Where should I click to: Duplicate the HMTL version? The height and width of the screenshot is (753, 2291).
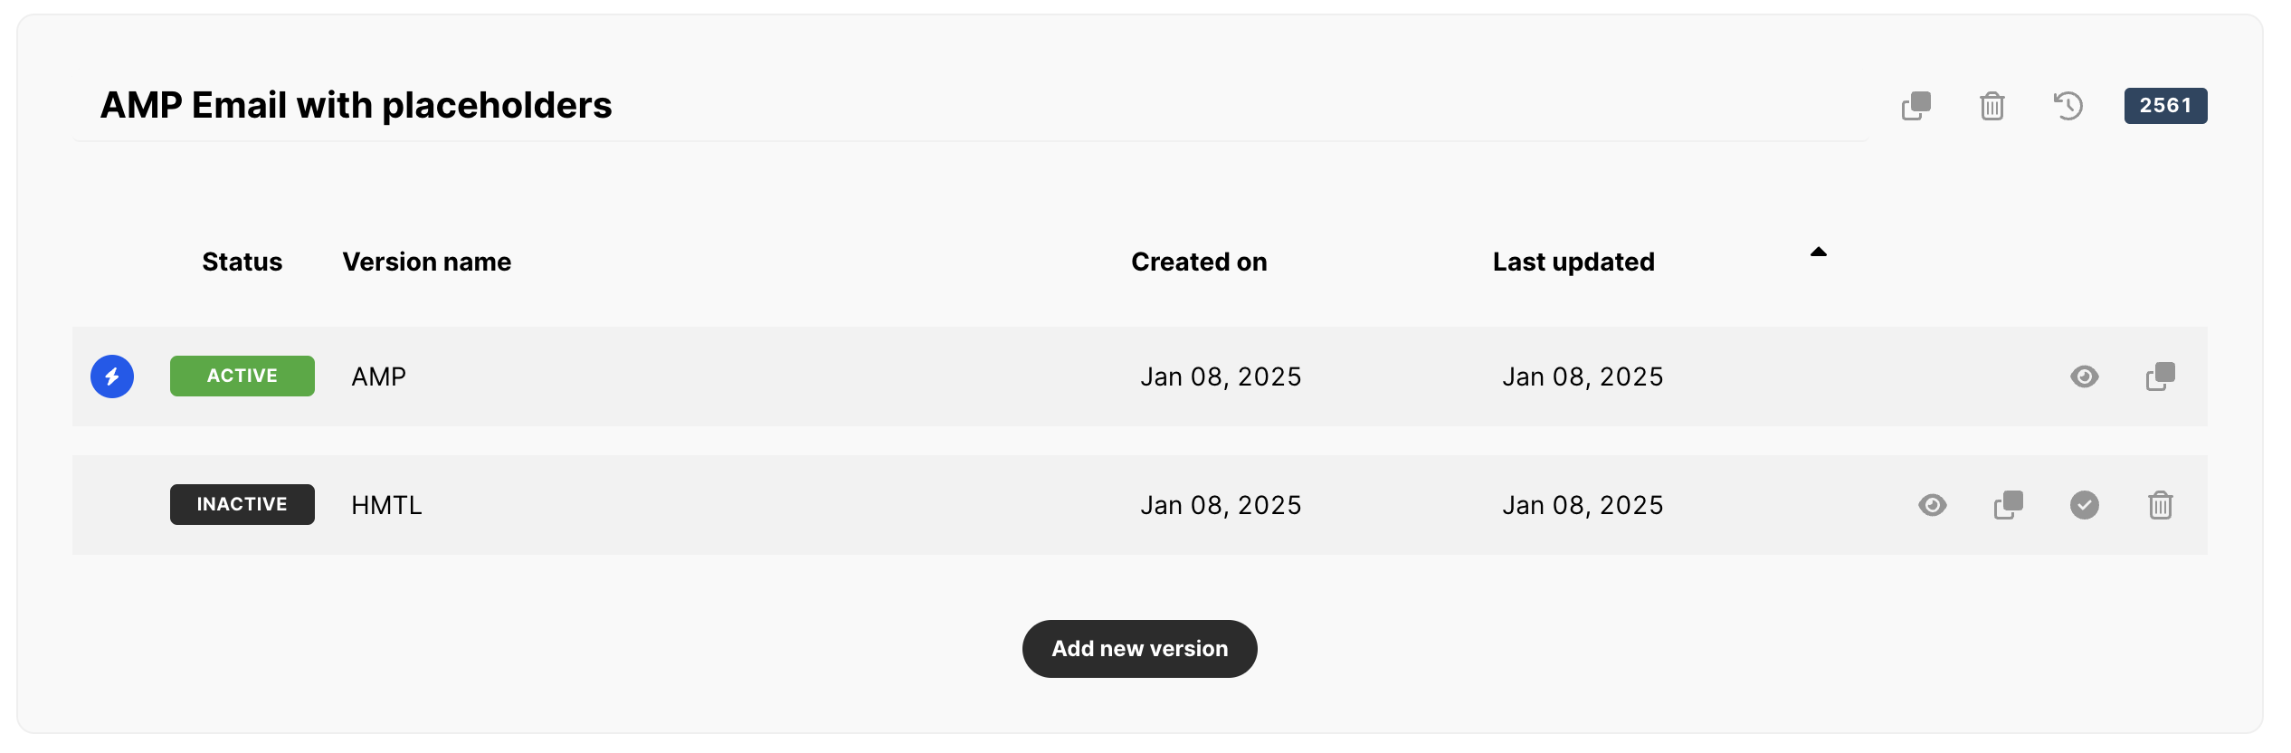[x=2008, y=505]
